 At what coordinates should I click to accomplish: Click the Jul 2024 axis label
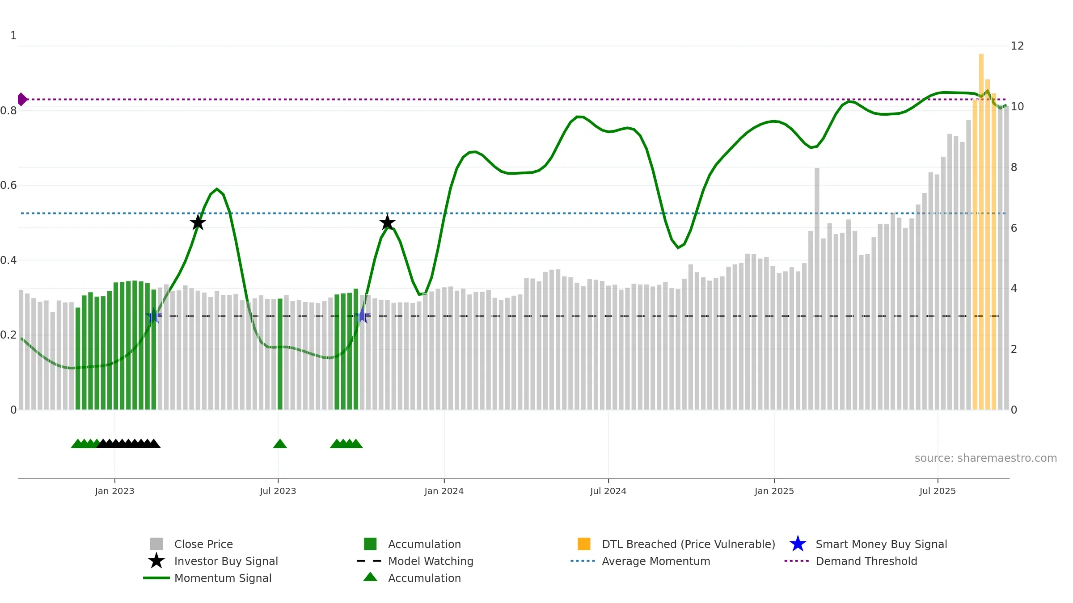point(608,491)
